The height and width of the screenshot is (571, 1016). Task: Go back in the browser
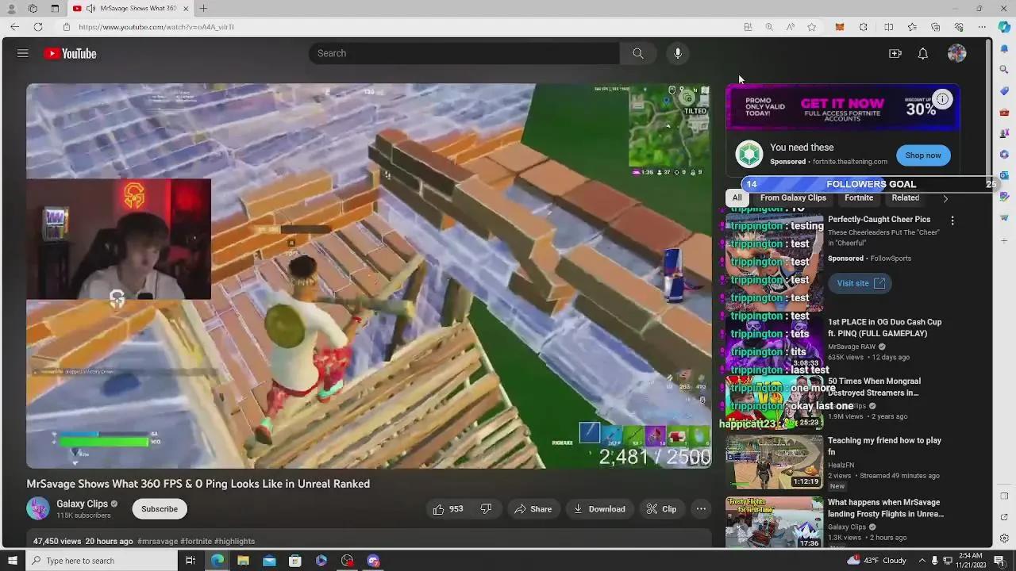14,27
